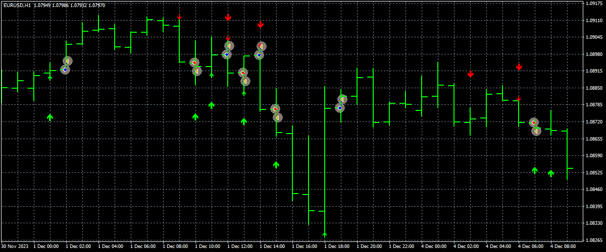Select the orange close-triangle marker on the 1 Dec 19:00 bar
The image size is (606, 252).
[x=342, y=99]
